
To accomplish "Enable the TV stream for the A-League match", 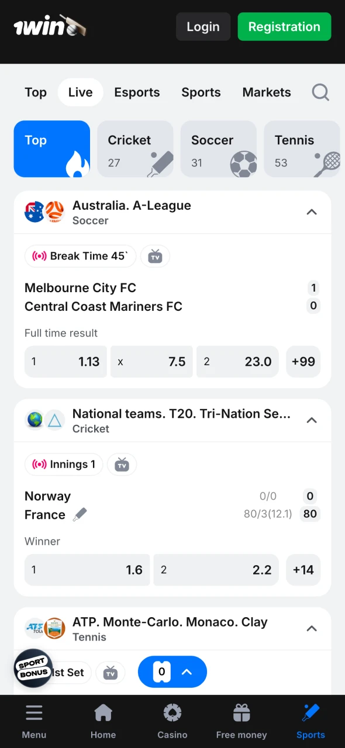I will tap(155, 256).
